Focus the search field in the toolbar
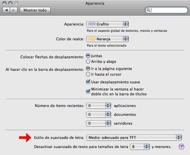Viewport: 190px width, 155px height. (x=166, y=10)
